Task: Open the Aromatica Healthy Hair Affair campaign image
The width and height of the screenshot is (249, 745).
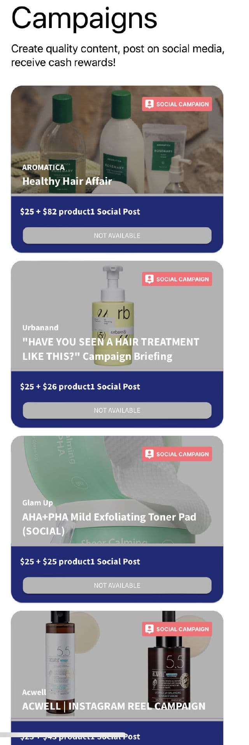Action: tap(117, 140)
